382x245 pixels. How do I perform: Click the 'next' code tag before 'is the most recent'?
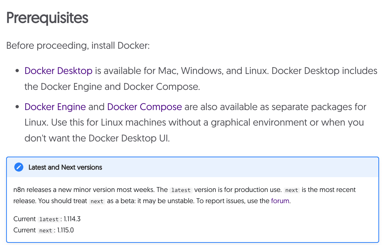click(291, 190)
